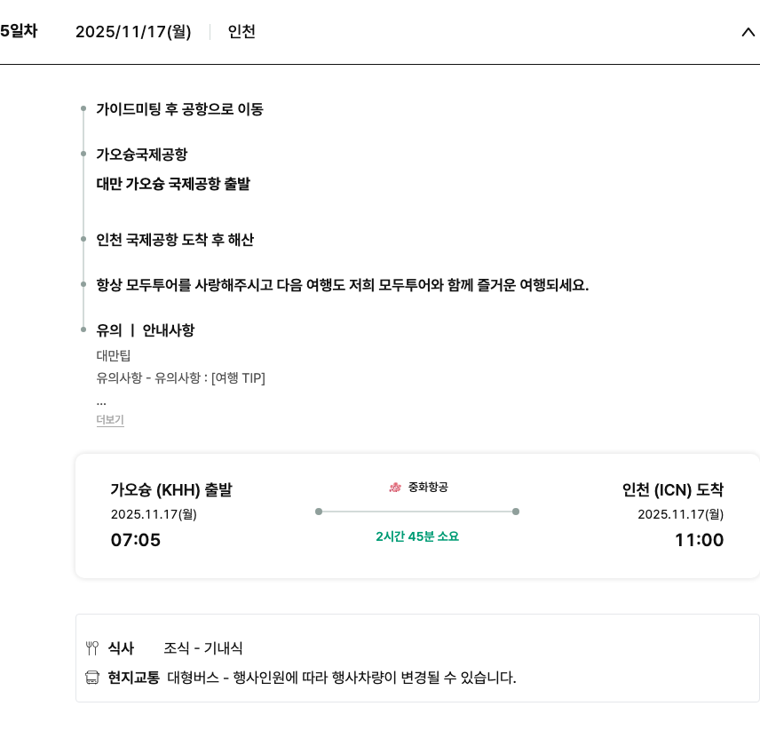Collapse the 5일차 itinerary section chevron
The image size is (760, 738).
click(747, 32)
